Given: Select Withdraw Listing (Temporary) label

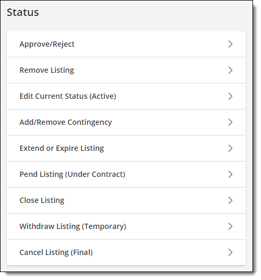Looking at the screenshot, I should [x=73, y=227].
